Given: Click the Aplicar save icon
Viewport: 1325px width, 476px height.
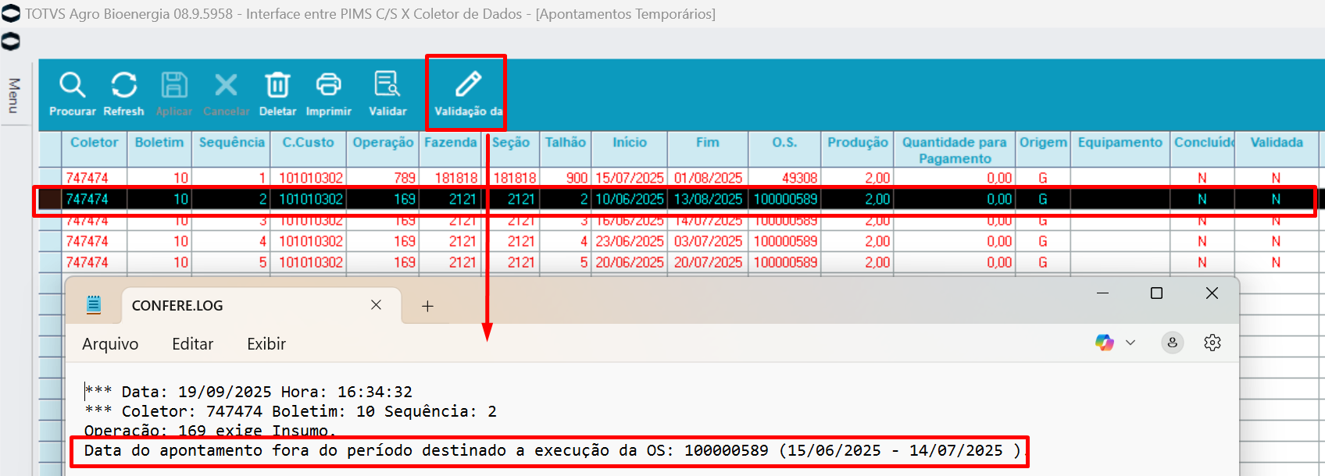Looking at the screenshot, I should [174, 84].
